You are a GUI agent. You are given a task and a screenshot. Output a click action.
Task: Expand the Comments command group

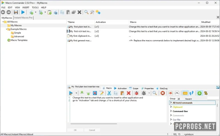[x=171, y=115]
